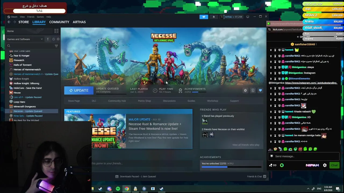Open Google Chrome from the taskbar
The width and height of the screenshot is (344, 193).
coord(127,189)
